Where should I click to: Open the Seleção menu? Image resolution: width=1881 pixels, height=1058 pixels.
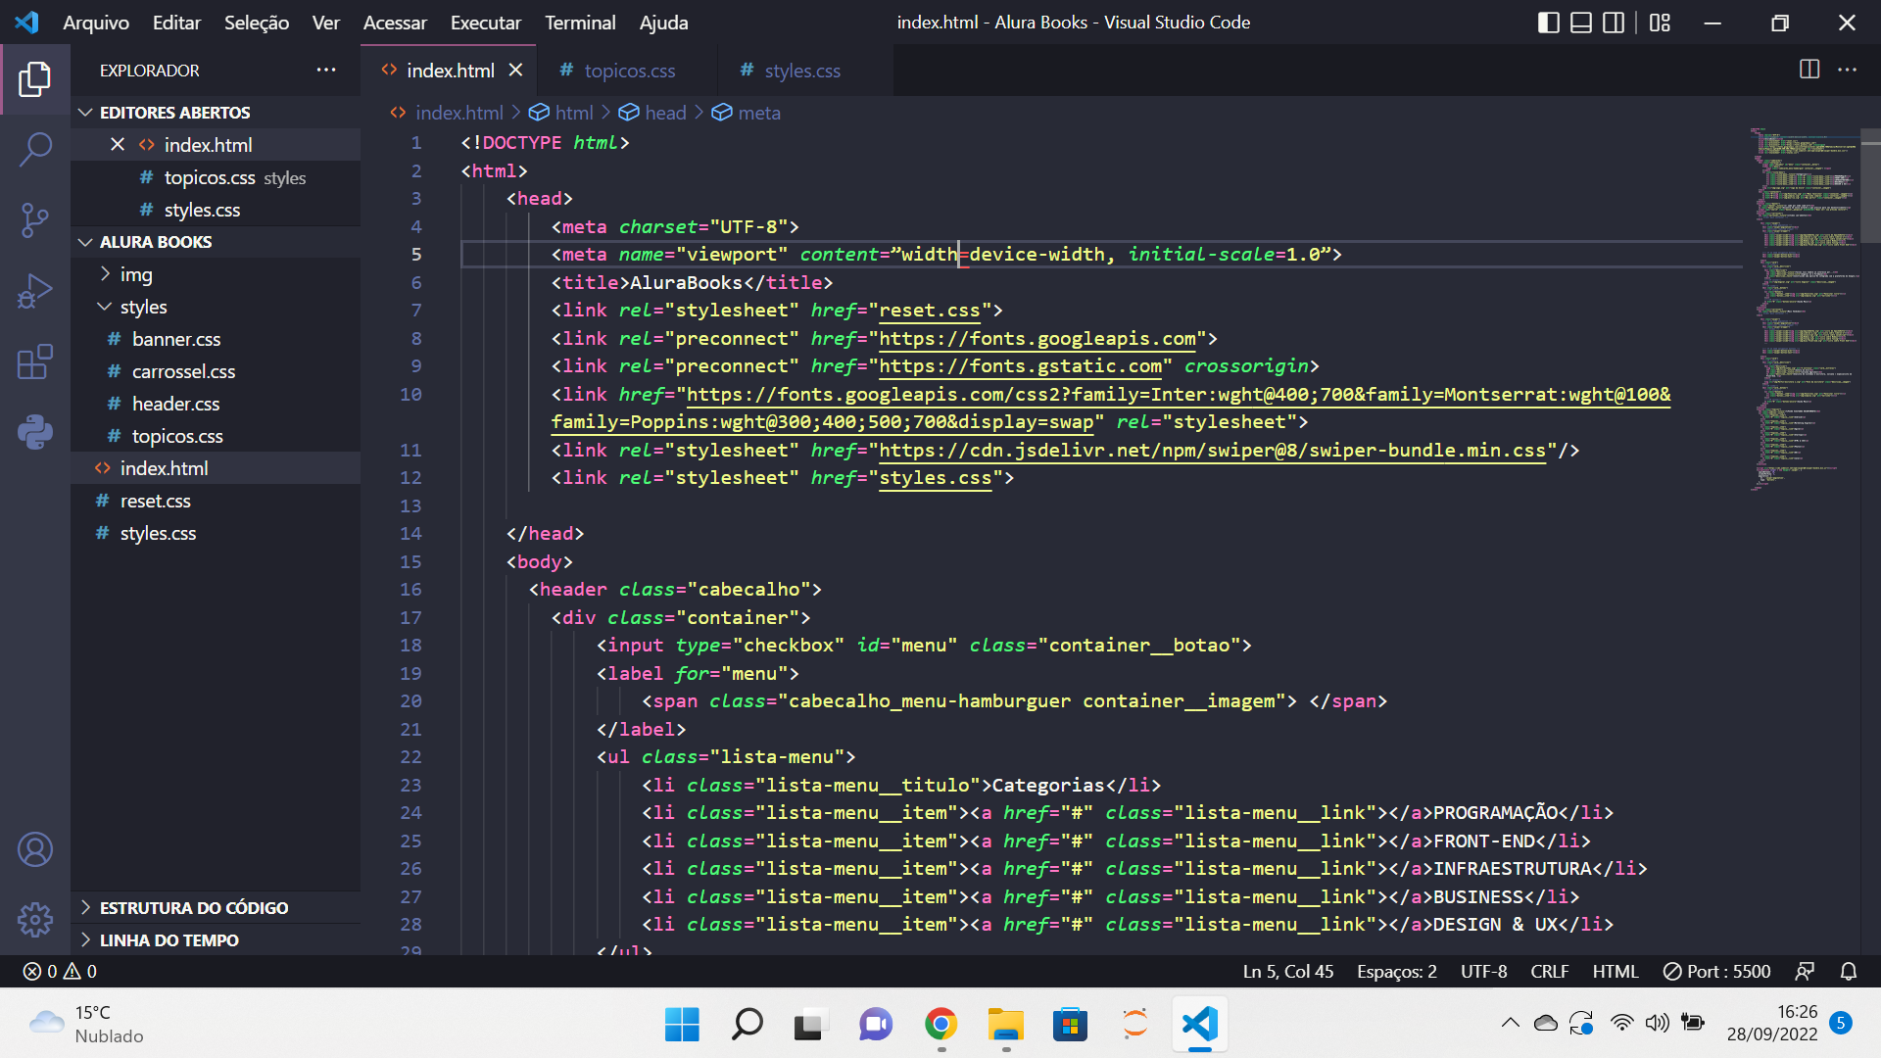[257, 23]
